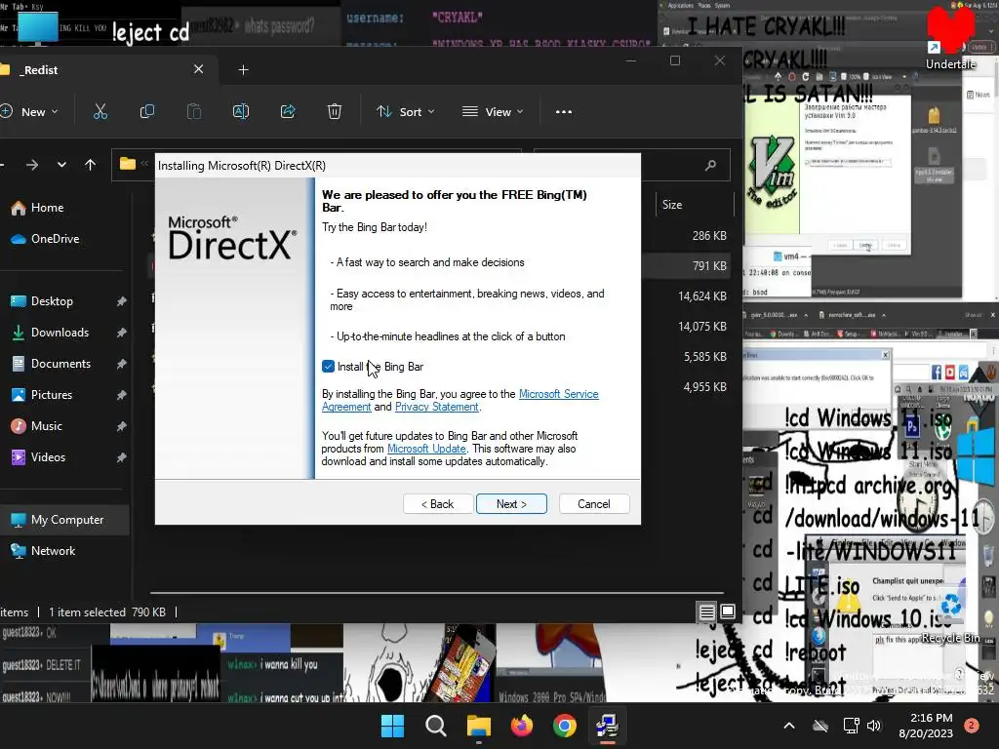The height and width of the screenshot is (749, 999).
Task: Open the volume speaker tray icon
Action: tap(873, 726)
